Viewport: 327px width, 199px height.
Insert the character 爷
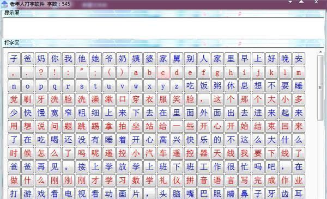point(109,59)
